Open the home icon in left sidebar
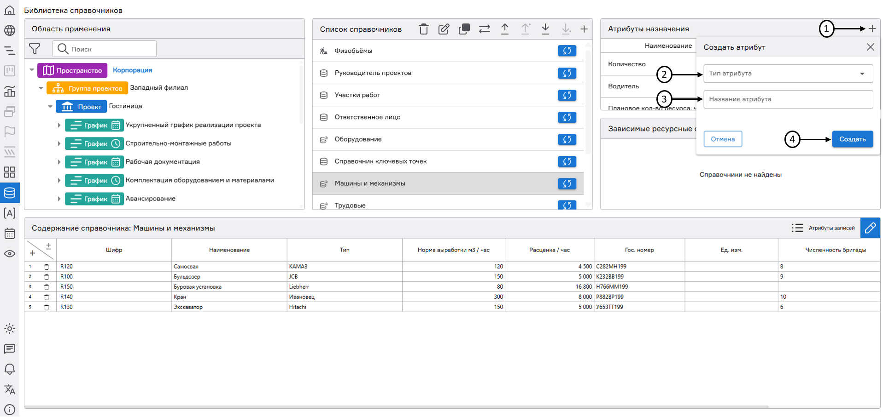 [x=10, y=10]
